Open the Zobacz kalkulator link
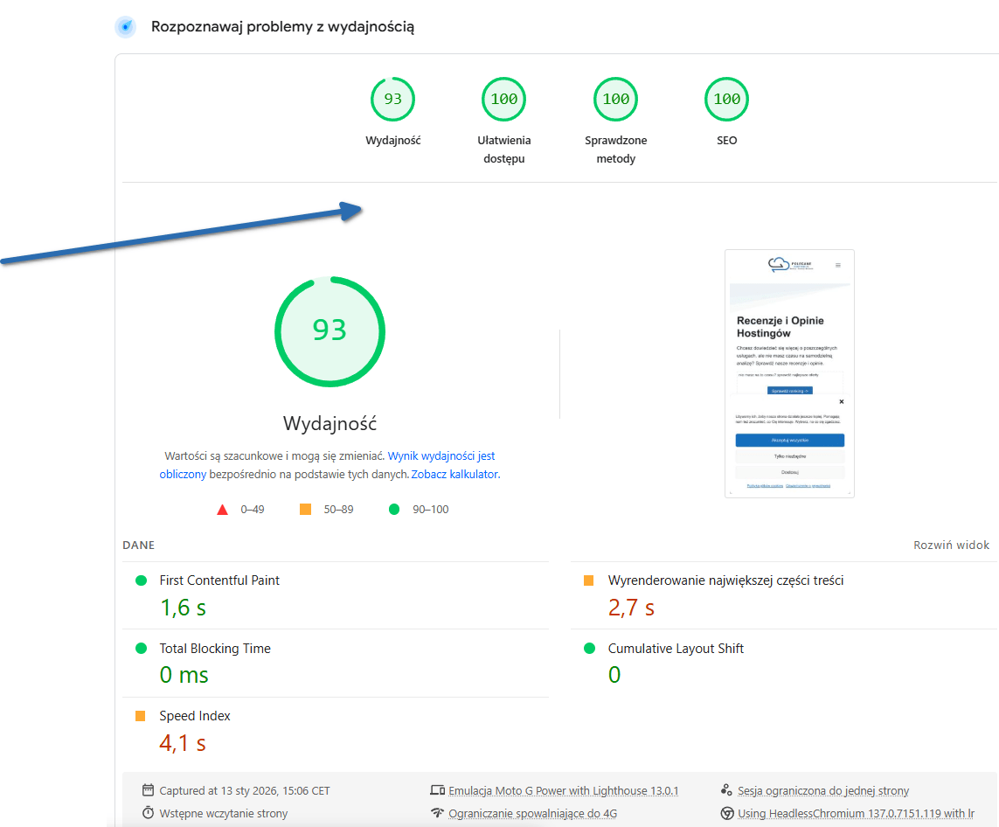 pos(454,474)
